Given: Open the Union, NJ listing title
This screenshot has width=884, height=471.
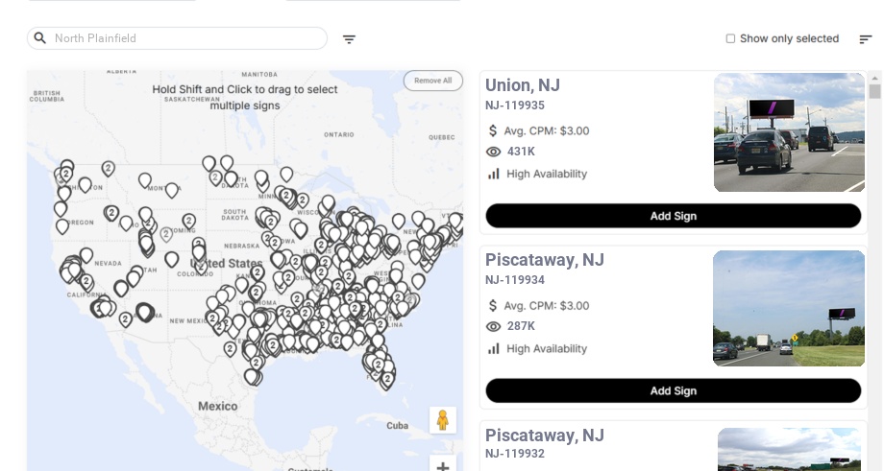Looking at the screenshot, I should tap(523, 85).
